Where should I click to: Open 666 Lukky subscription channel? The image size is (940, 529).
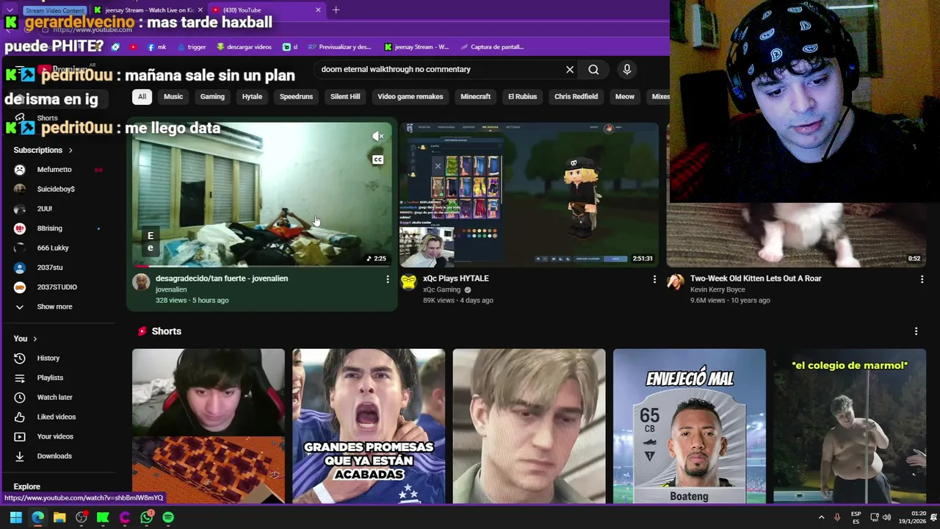[x=53, y=248]
